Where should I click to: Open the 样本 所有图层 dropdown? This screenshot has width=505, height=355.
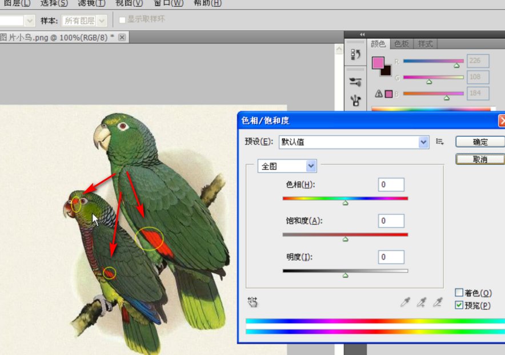[x=84, y=21]
